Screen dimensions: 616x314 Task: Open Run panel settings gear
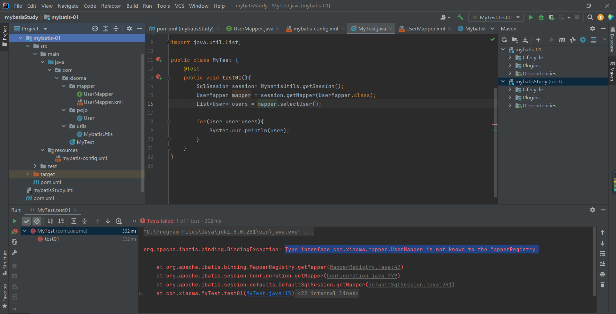click(593, 210)
